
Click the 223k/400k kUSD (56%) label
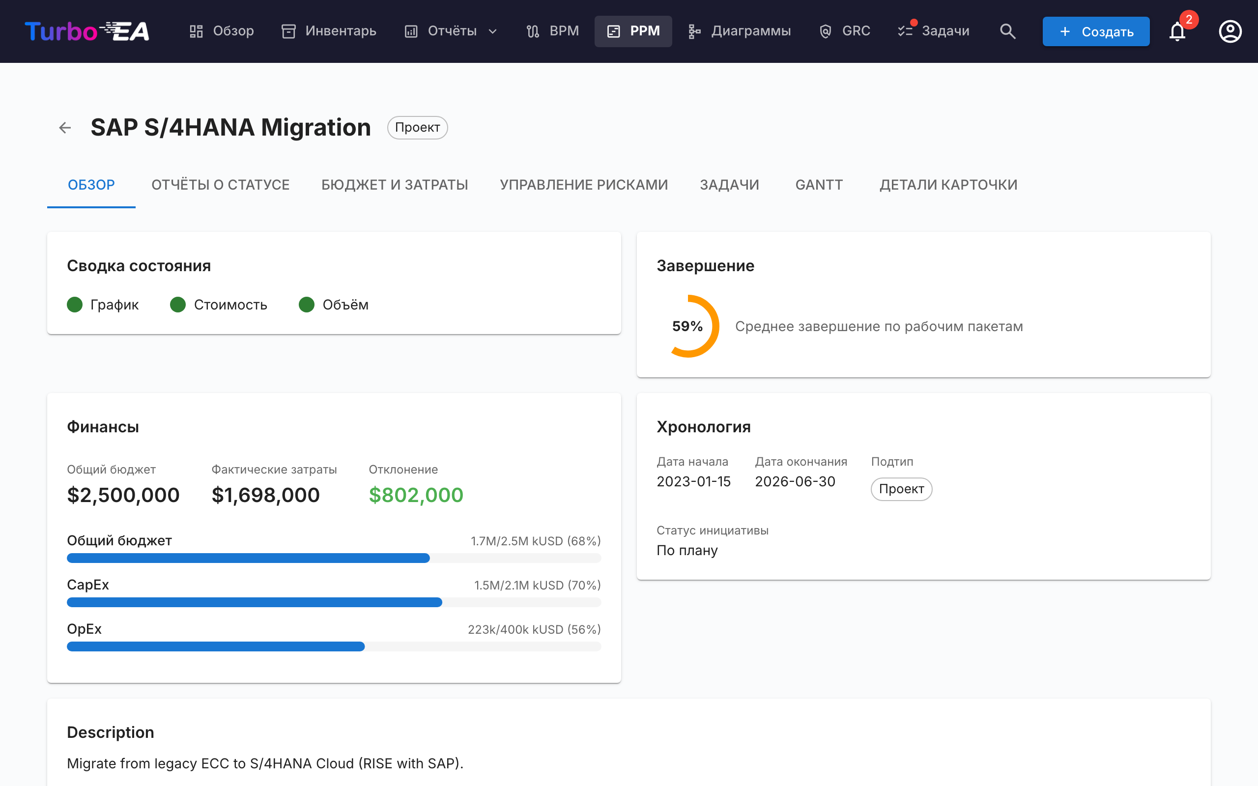click(534, 629)
